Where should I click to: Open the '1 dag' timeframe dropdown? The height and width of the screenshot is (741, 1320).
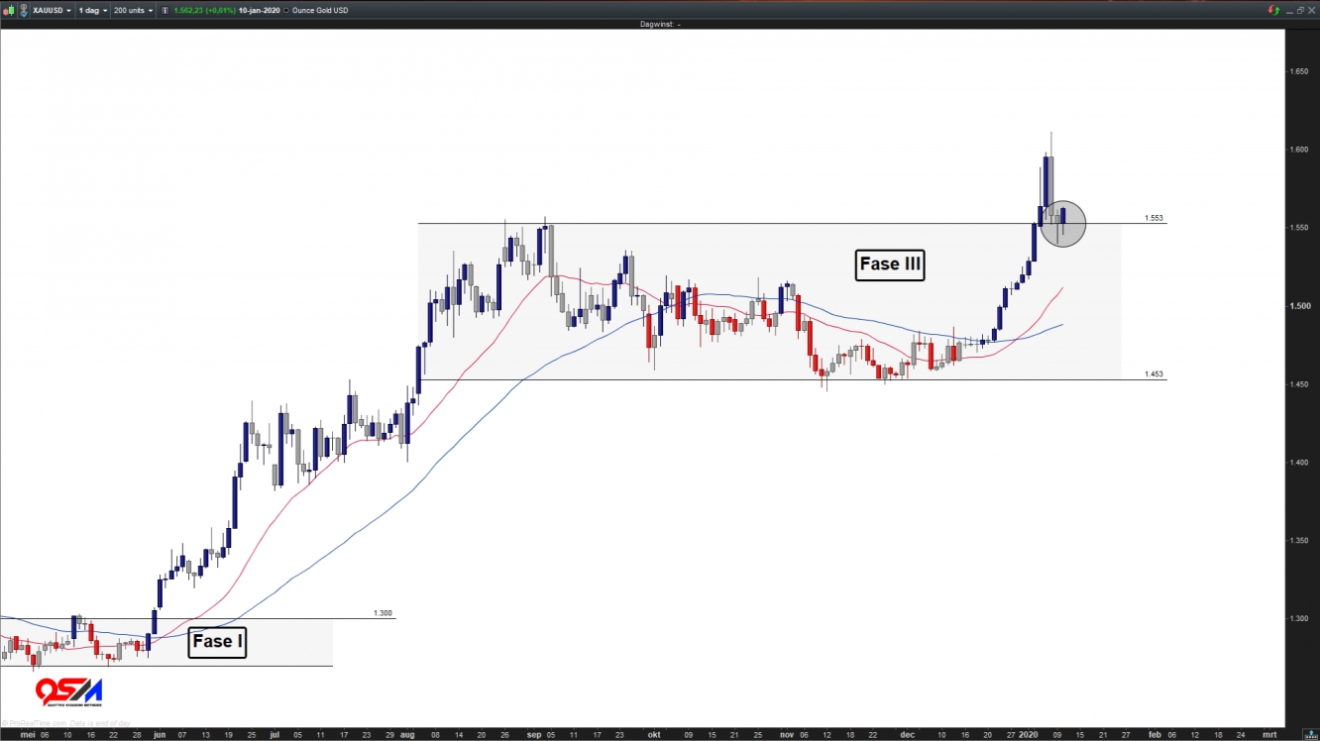coord(92,10)
